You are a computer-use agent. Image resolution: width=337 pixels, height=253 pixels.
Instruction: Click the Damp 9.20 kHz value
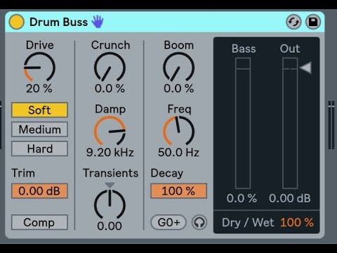coord(110,153)
